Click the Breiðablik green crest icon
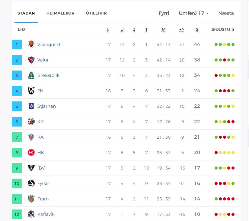Image resolution: width=249 pixels, height=221 pixels. [31, 75]
